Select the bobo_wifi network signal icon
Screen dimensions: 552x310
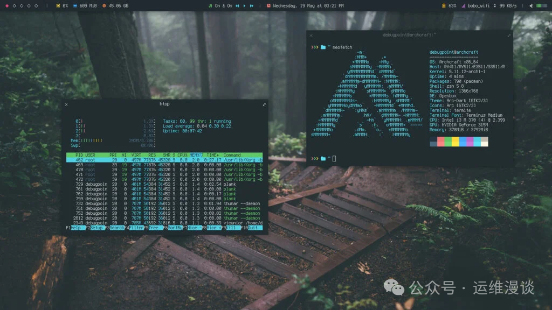point(465,5)
